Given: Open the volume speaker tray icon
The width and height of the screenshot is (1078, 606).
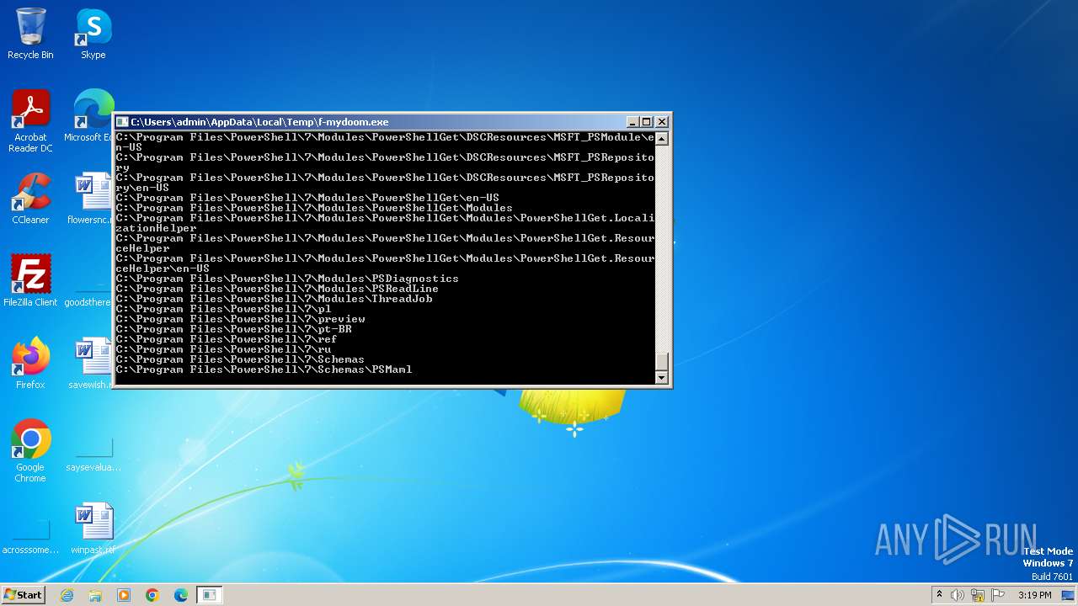Looking at the screenshot, I should (958, 595).
